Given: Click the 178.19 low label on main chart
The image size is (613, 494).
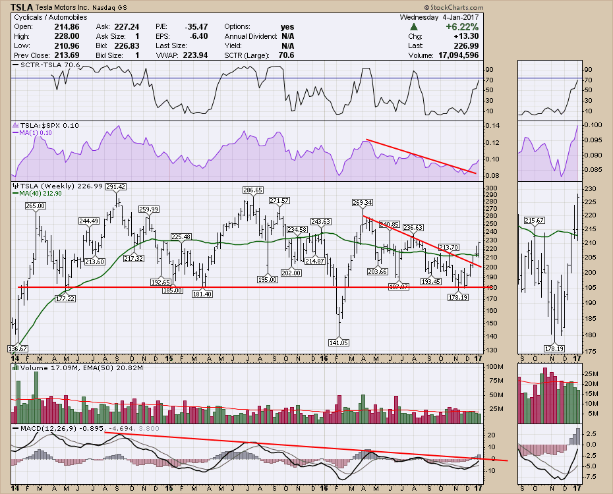Looking at the screenshot, I should coord(458,297).
